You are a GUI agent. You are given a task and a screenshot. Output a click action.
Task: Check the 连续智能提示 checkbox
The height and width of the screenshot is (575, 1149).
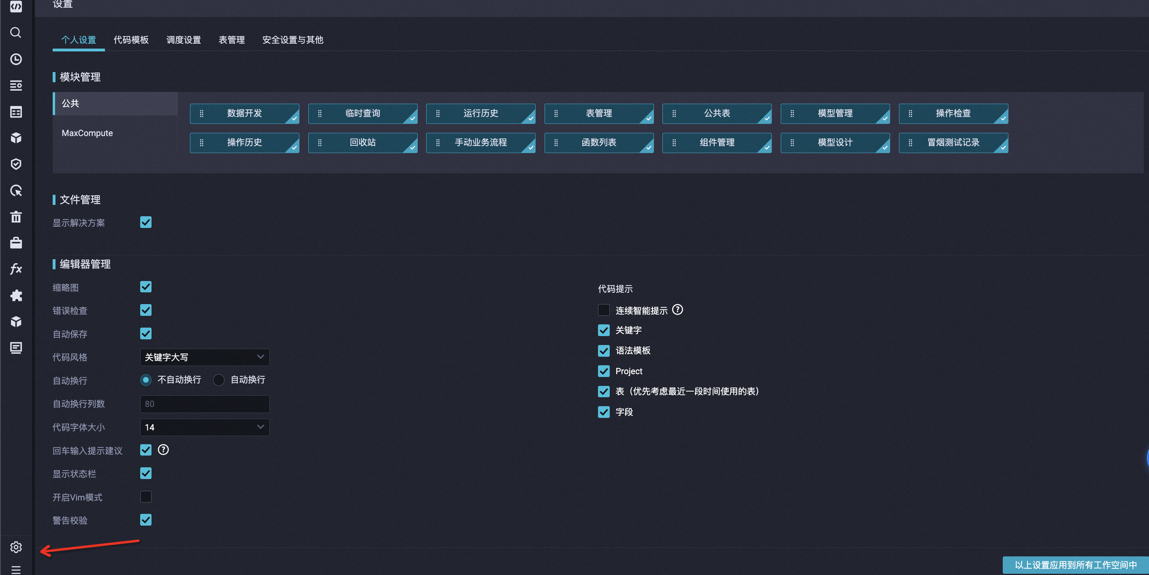604,310
